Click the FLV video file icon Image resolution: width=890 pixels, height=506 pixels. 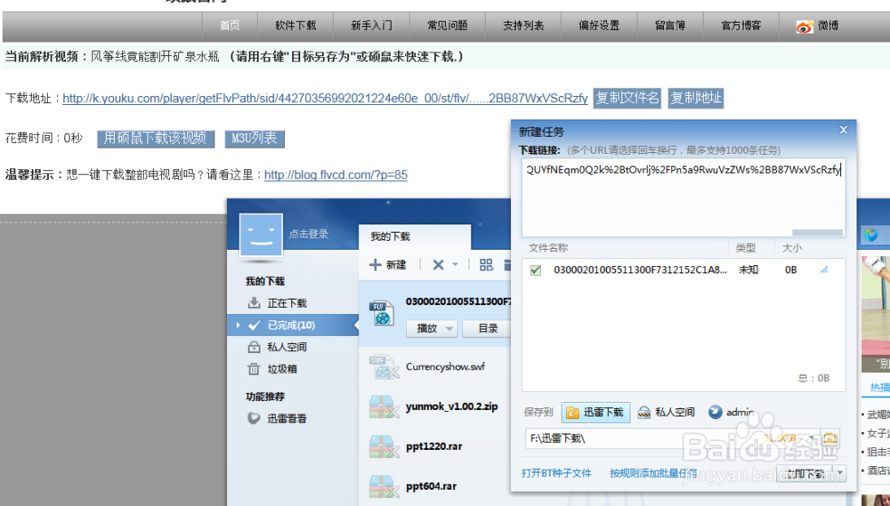coord(383,313)
